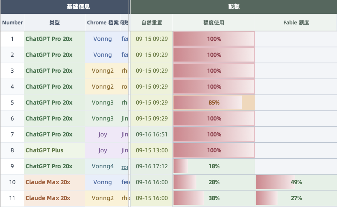Image resolution: width=337 pixels, height=207 pixels.
Task: Select the 09-16 16:00 reset time cell
Action: coord(152,182)
